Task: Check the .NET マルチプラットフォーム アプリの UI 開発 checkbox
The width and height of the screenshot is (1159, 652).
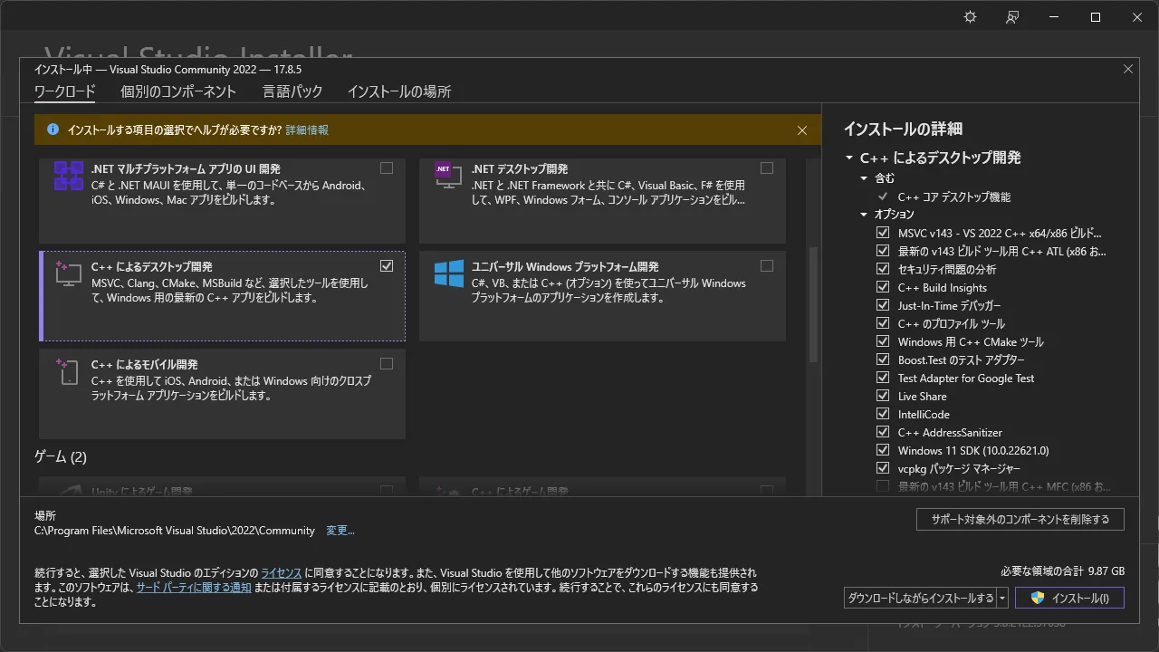Action: pyautogui.click(x=387, y=168)
